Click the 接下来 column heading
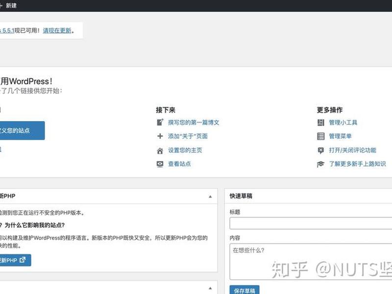This screenshot has height=294, width=392. [x=166, y=110]
